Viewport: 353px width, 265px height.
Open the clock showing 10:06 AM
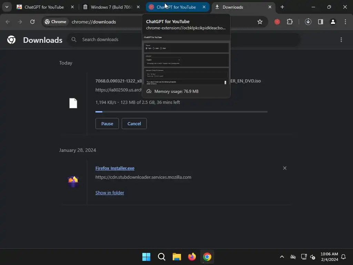pyautogui.click(x=329, y=257)
